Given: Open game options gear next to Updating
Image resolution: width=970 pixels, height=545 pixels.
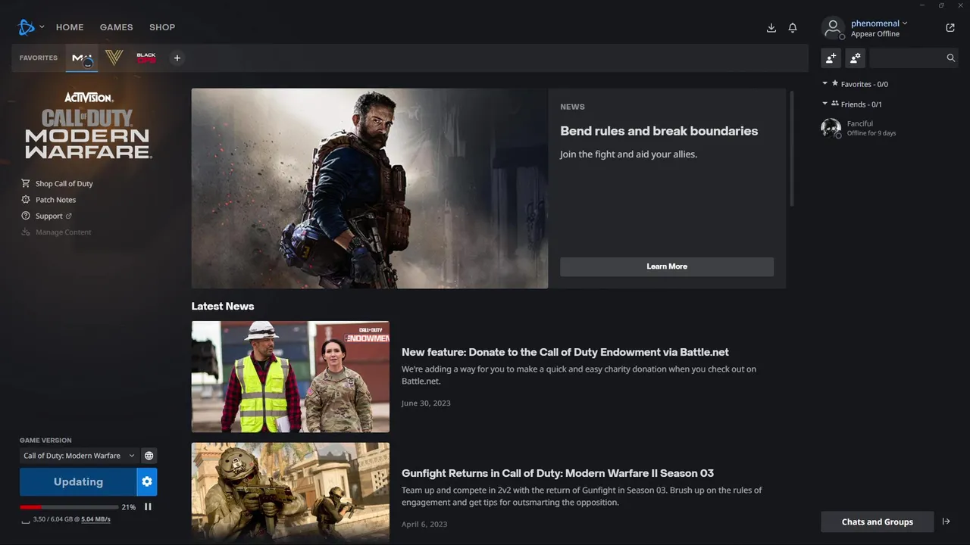Looking at the screenshot, I should [147, 481].
